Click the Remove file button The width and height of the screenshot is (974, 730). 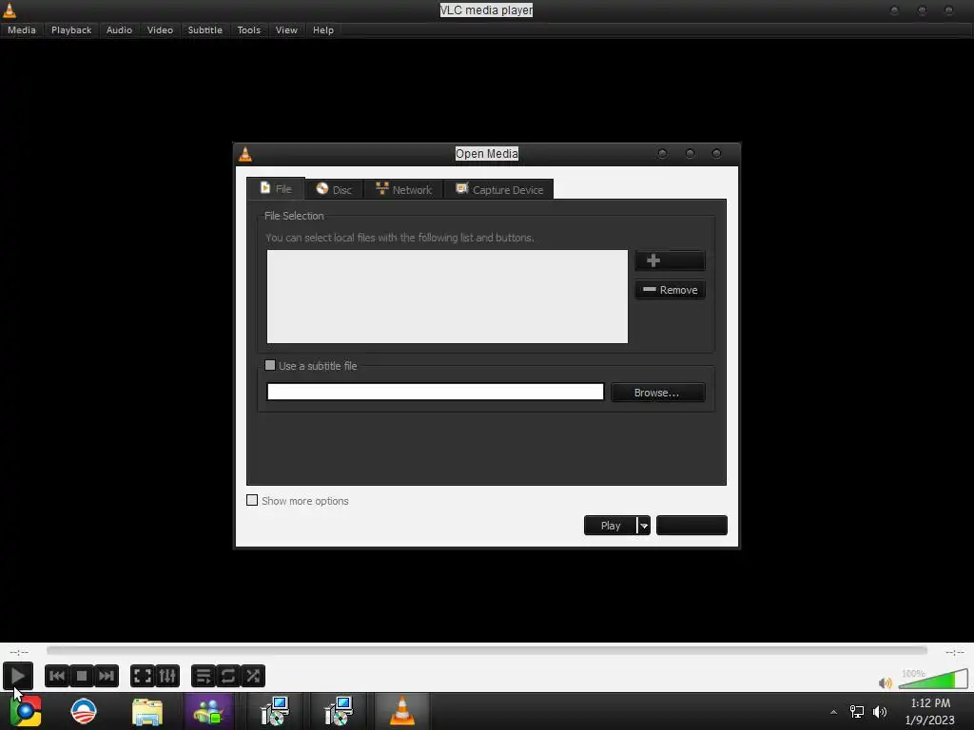(670, 290)
